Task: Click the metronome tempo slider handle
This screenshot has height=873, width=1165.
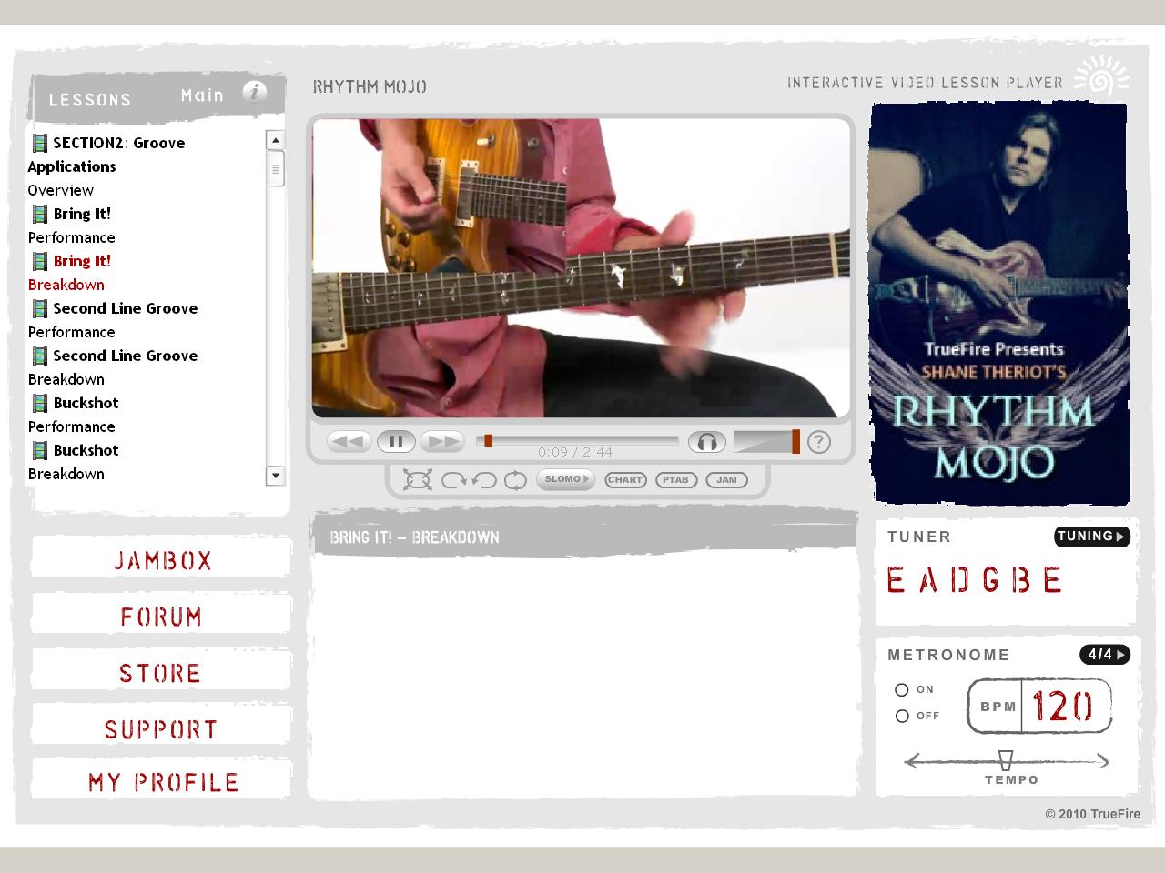Action: [1006, 760]
